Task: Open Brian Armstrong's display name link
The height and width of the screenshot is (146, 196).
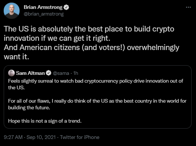Action: [43, 7]
